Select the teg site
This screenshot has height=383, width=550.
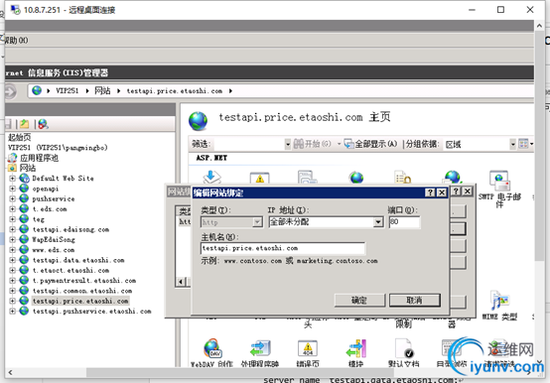point(39,219)
